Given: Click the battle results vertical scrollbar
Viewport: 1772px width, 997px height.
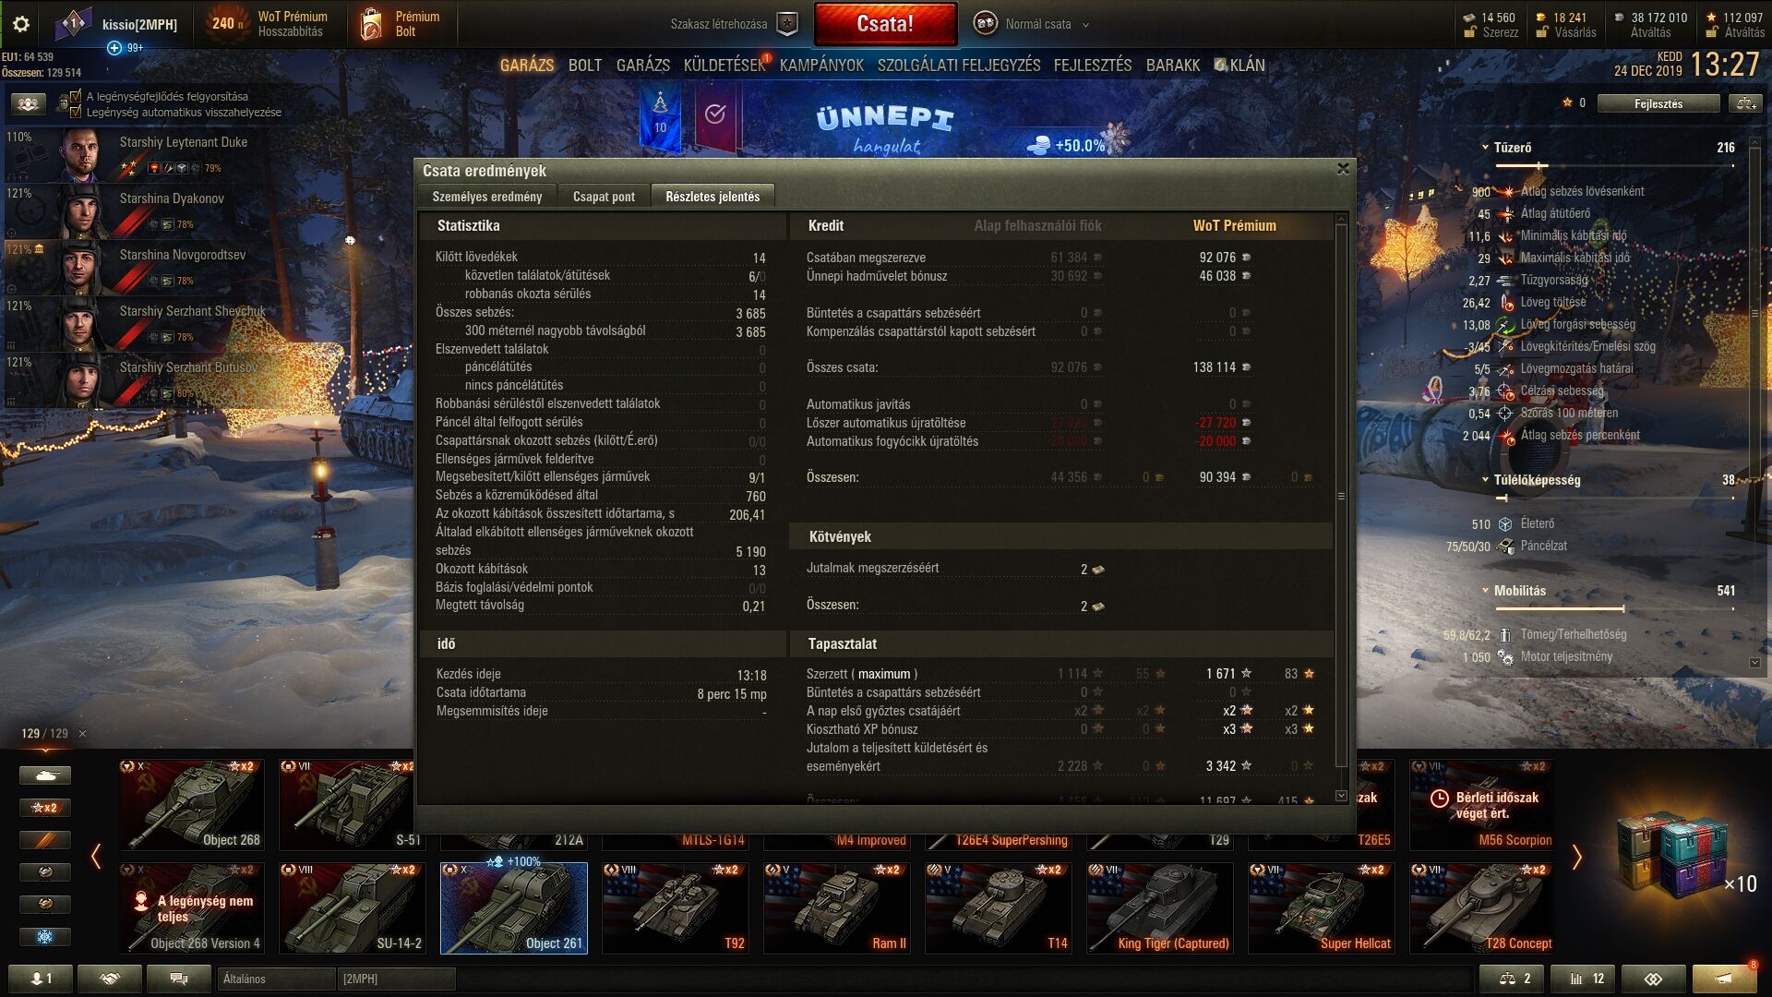Looking at the screenshot, I should click(x=1341, y=498).
